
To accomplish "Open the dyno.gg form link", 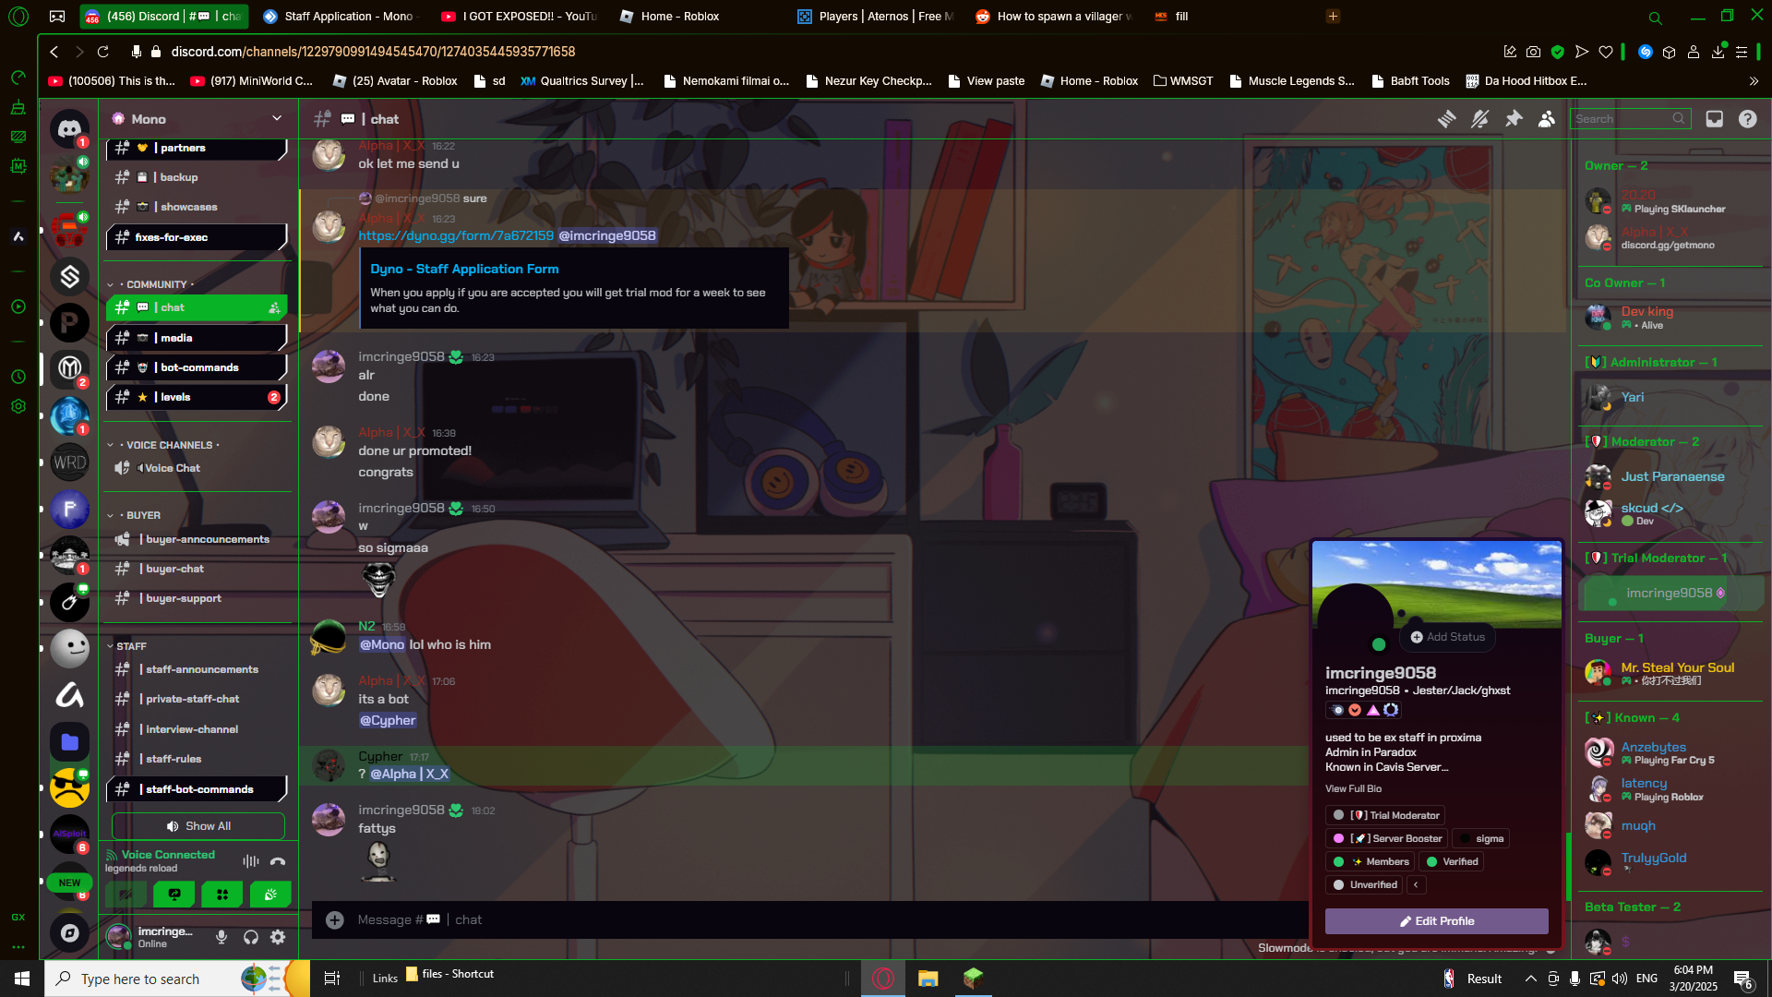I will click(x=456, y=235).
